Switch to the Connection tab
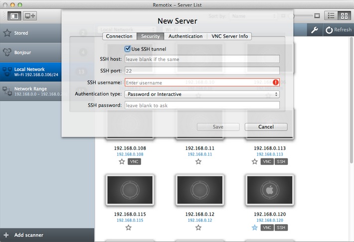This screenshot has height=242, width=354. point(119,36)
